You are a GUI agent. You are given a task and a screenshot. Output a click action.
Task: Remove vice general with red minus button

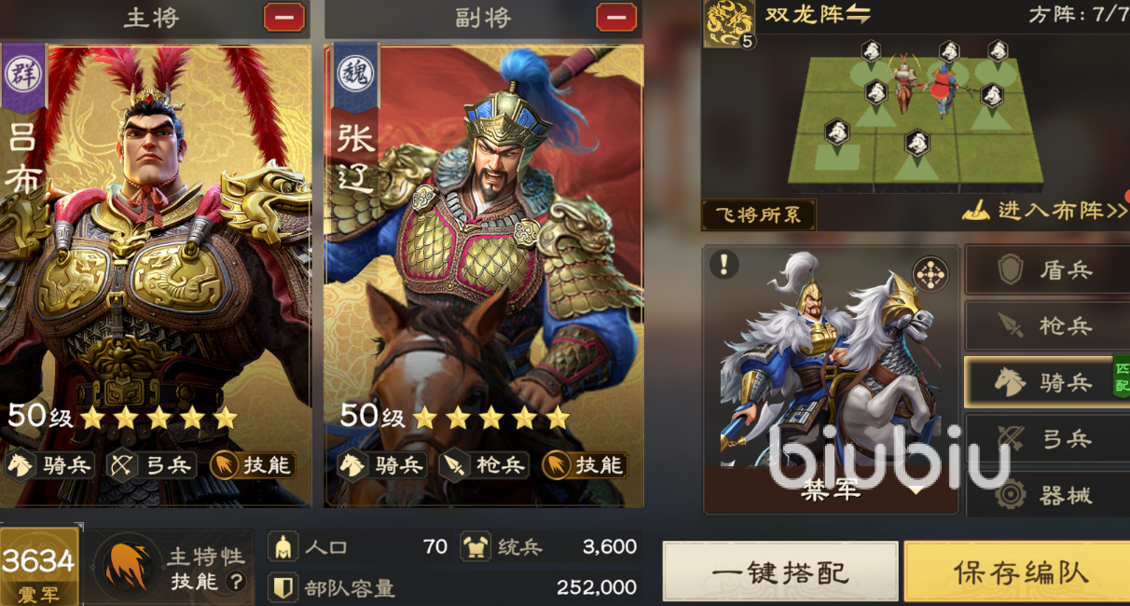616,18
